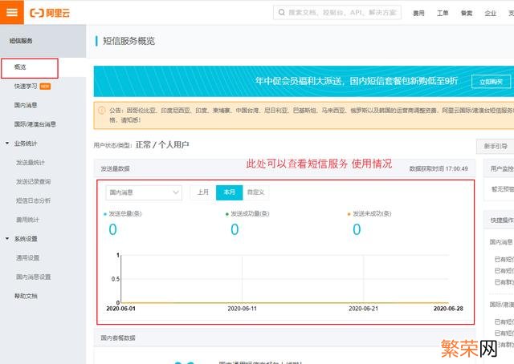Click the 发送总量(条) value
This screenshot has width=514, height=364.
(x=112, y=229)
